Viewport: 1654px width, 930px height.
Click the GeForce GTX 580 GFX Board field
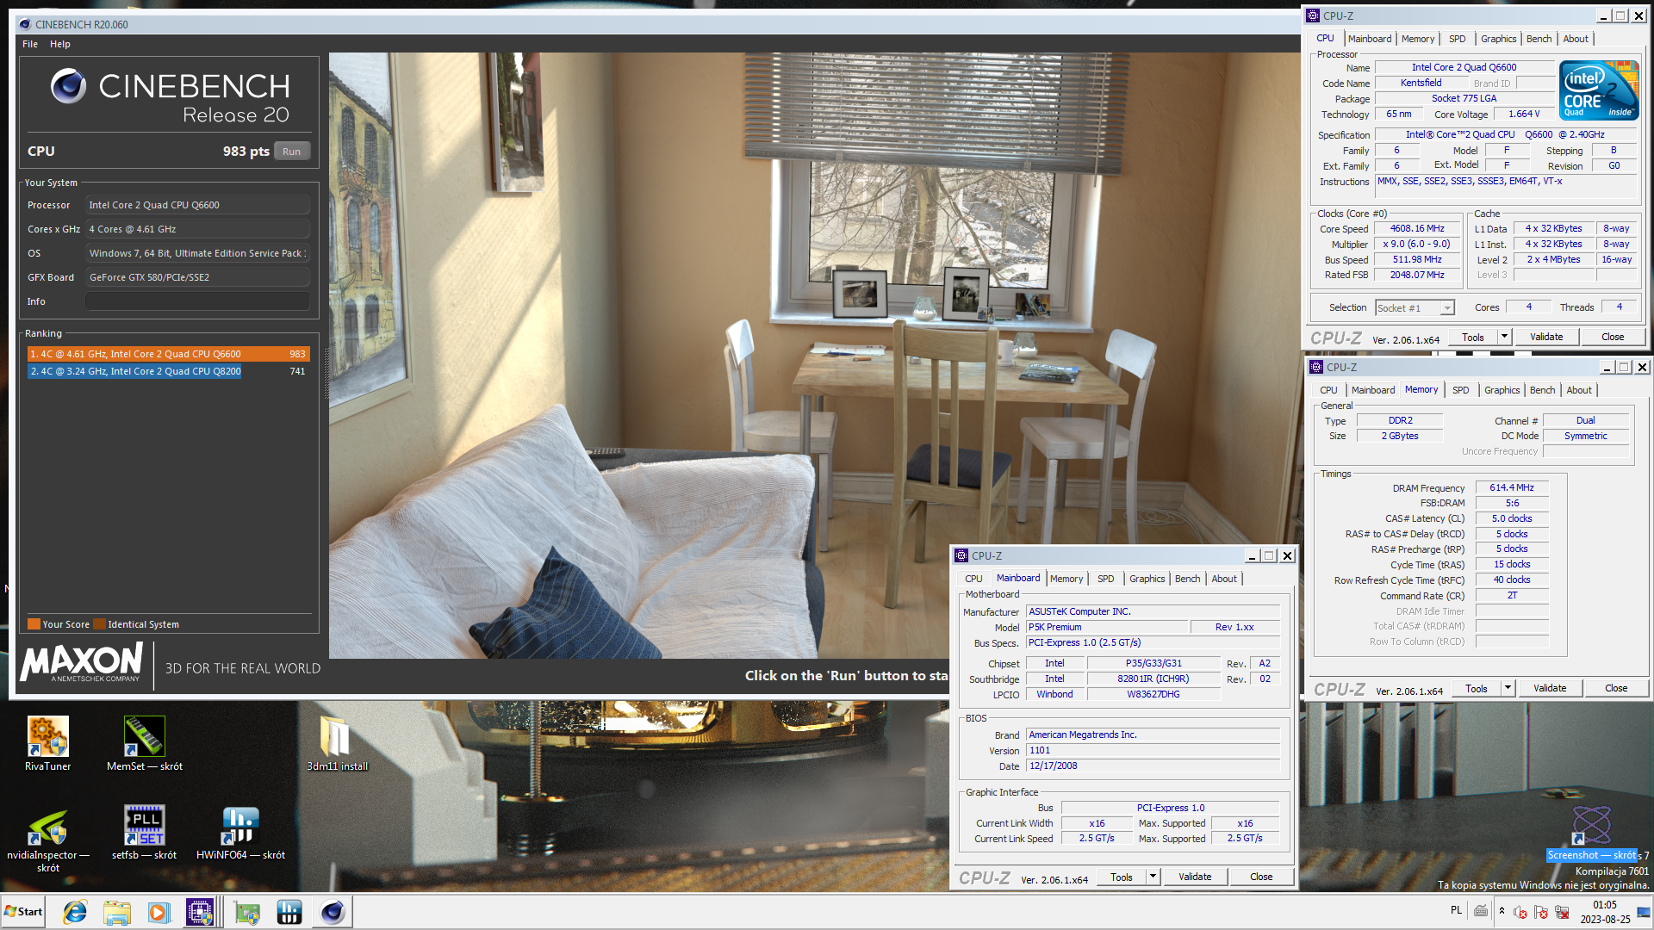(197, 277)
